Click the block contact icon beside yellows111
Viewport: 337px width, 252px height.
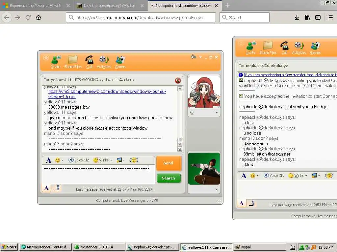[x=178, y=81]
